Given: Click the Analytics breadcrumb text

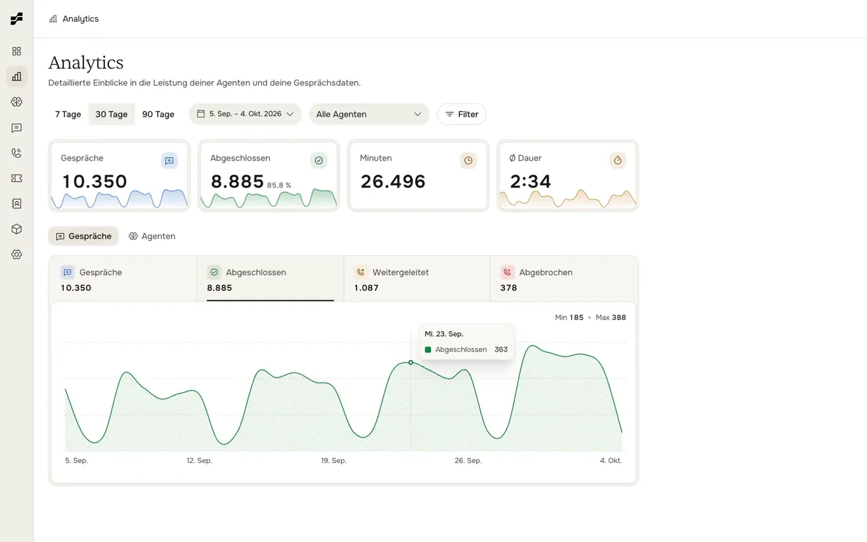Looking at the screenshot, I should 80,19.
